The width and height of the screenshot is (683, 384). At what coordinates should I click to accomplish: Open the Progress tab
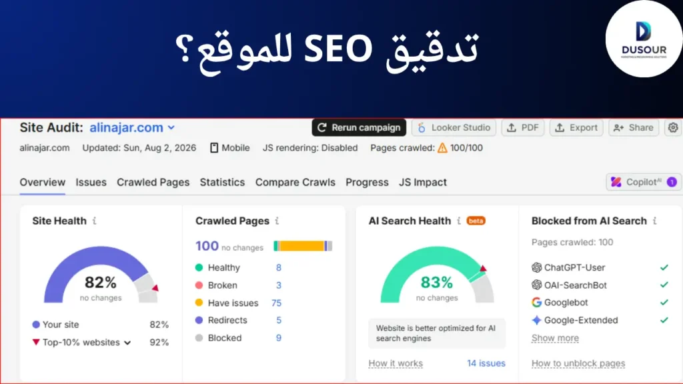point(367,183)
